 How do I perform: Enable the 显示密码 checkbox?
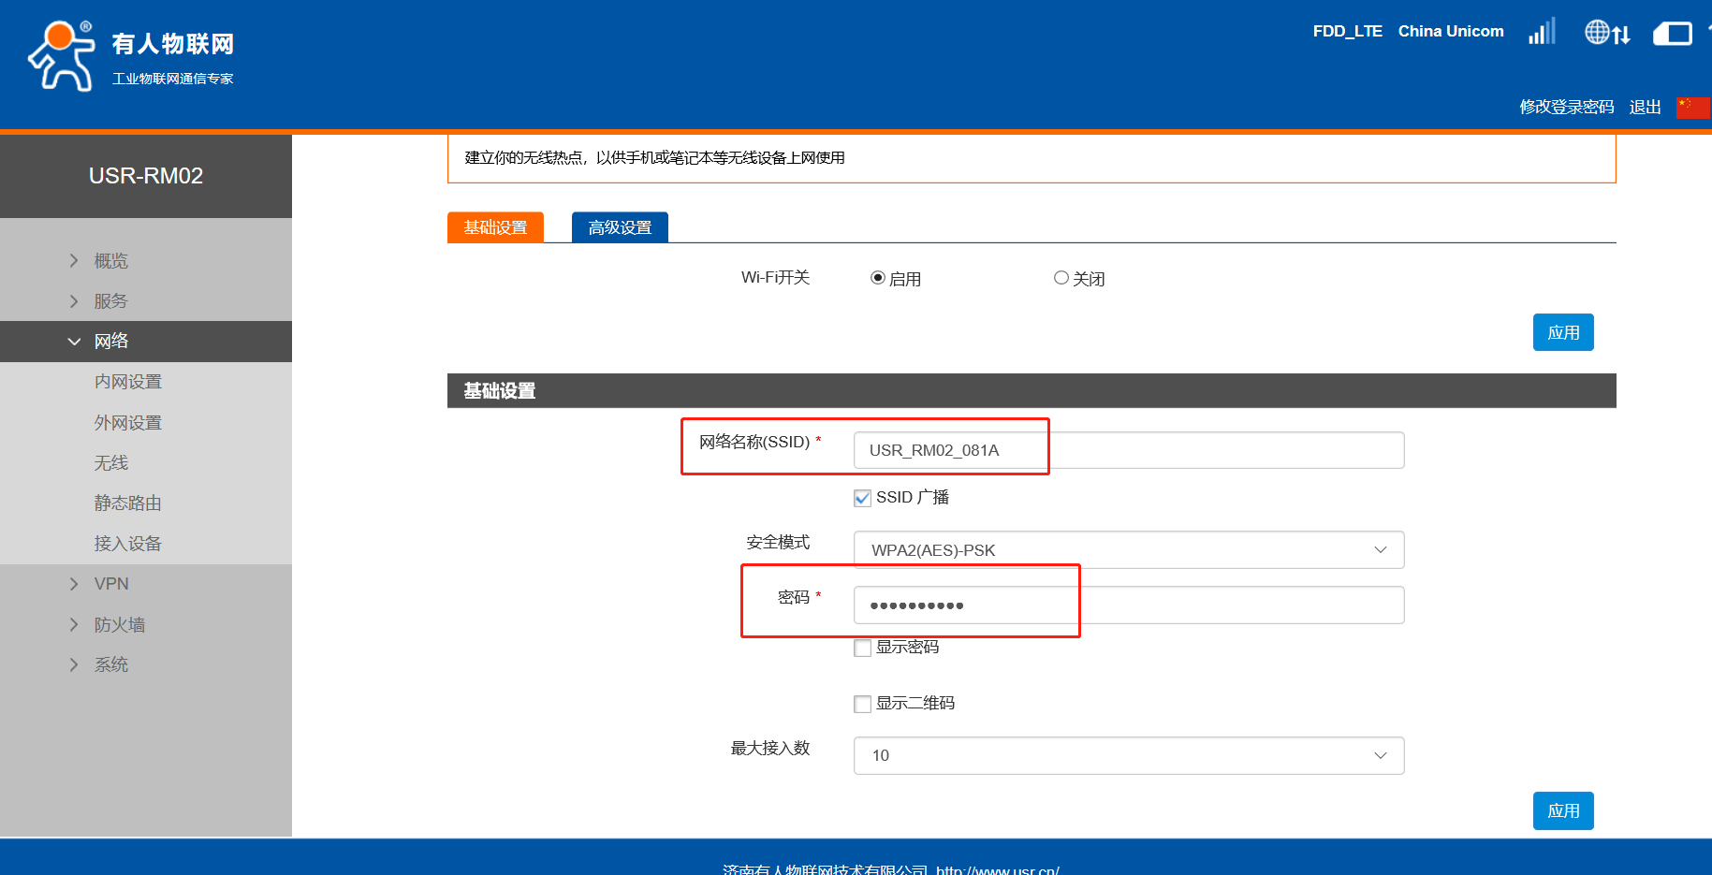tap(862, 648)
